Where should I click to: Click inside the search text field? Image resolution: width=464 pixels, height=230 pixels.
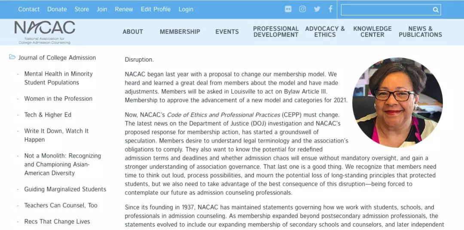(x=385, y=10)
